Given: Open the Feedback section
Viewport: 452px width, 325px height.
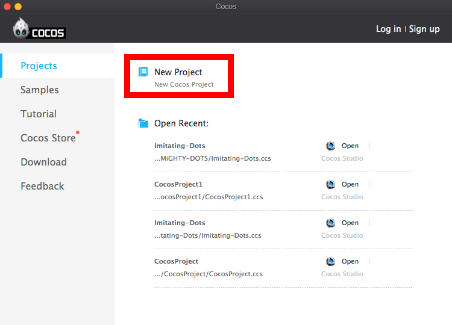Looking at the screenshot, I should pyautogui.click(x=42, y=186).
